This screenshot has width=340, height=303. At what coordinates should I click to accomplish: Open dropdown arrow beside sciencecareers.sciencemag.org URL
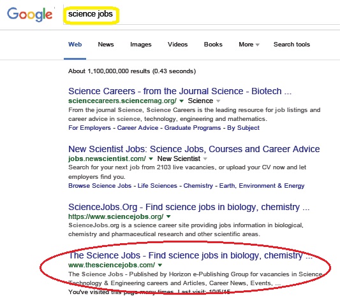pyautogui.click(x=182, y=101)
